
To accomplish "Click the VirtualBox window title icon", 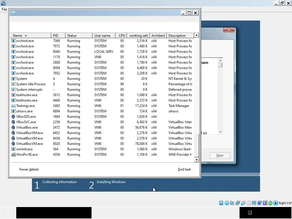I will click(3, 3).
